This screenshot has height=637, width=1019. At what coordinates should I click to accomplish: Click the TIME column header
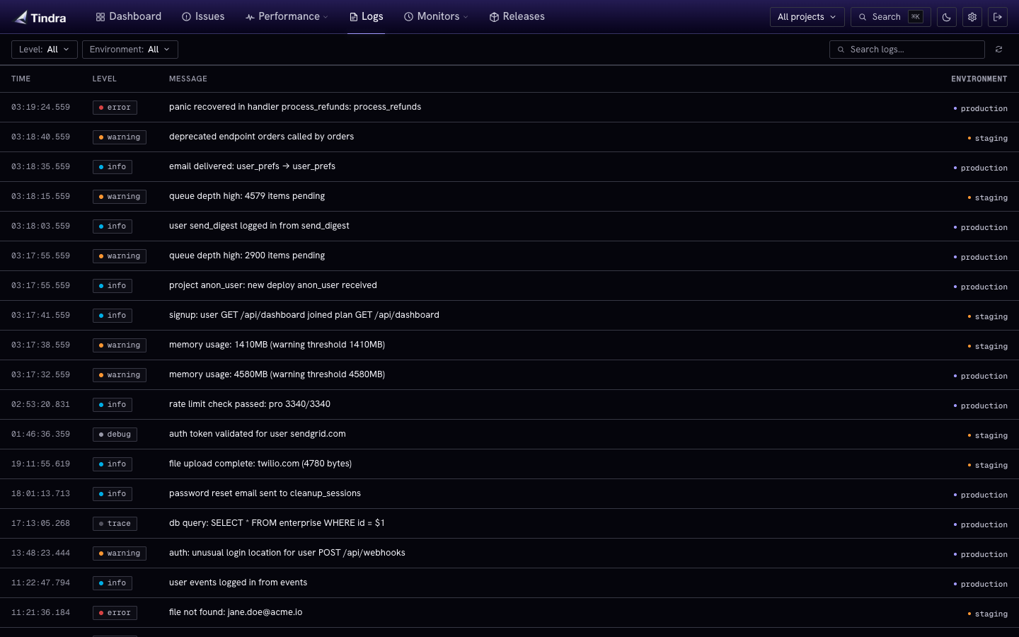[x=21, y=79]
